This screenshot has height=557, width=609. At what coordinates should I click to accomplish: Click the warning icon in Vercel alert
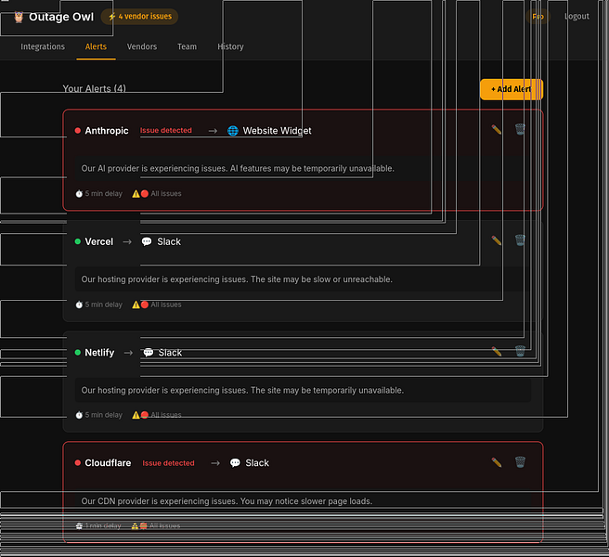coord(136,304)
